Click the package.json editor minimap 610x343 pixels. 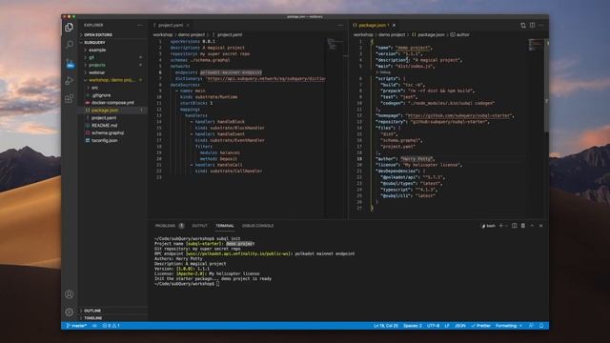pyautogui.click(x=536, y=45)
